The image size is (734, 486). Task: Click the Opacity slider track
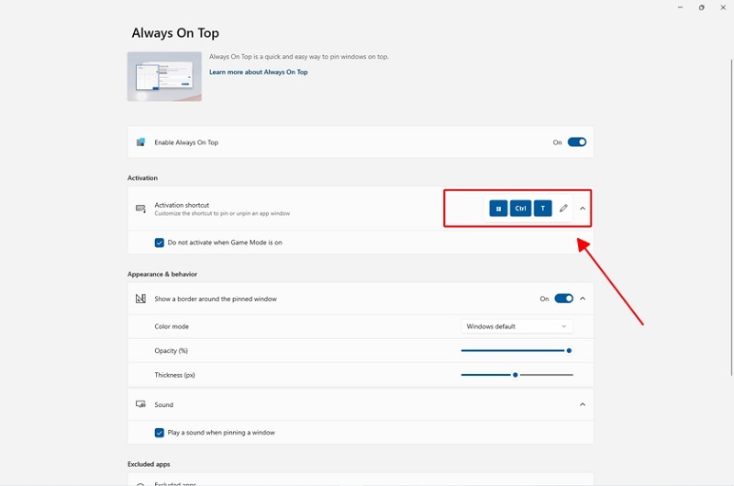pyautogui.click(x=514, y=350)
